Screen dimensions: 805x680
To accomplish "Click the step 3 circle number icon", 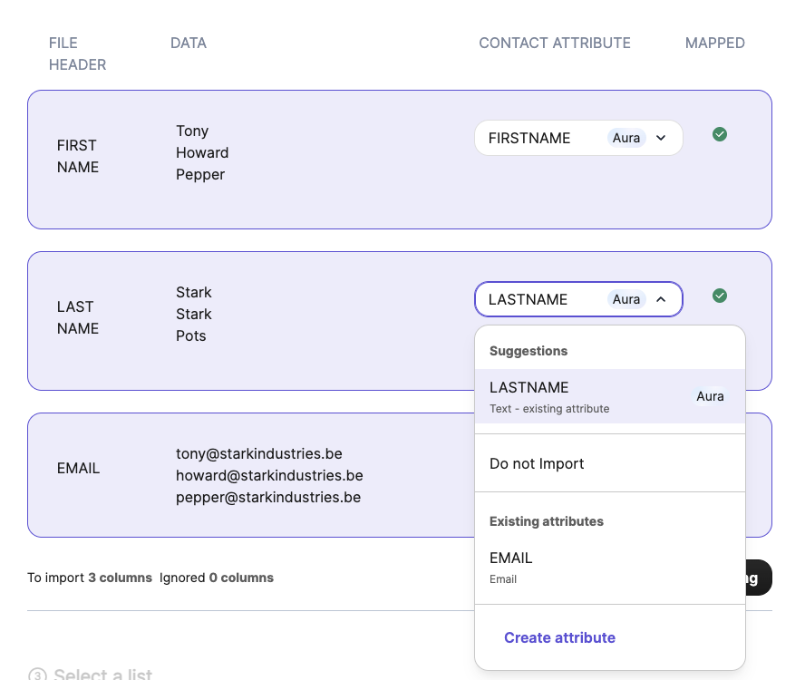I will [37, 675].
